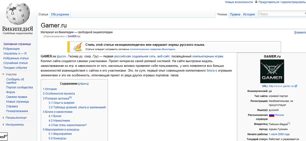Jump to contents section 1 История
The width and height of the screenshot is (306, 141).
tap(50, 89)
